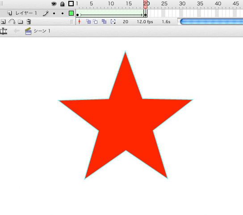This screenshot has height=215, width=243.
Task: Click the padlock lock all layers icon
Action: tap(62, 4)
